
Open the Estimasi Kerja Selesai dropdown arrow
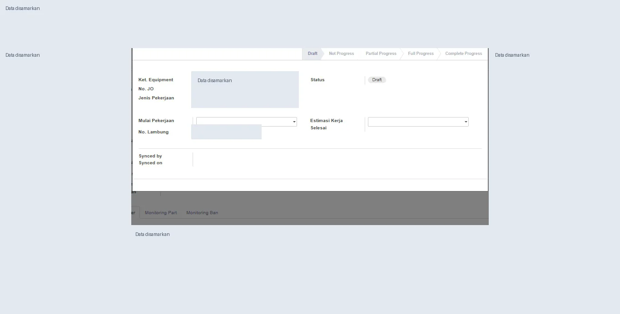click(466, 122)
